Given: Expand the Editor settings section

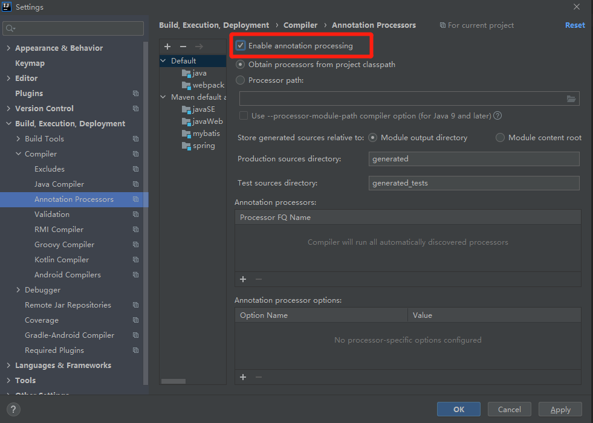Looking at the screenshot, I should pyautogui.click(x=8, y=78).
